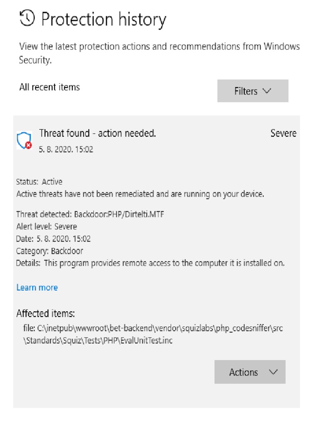Click the timestamp under the threat title

66,150
